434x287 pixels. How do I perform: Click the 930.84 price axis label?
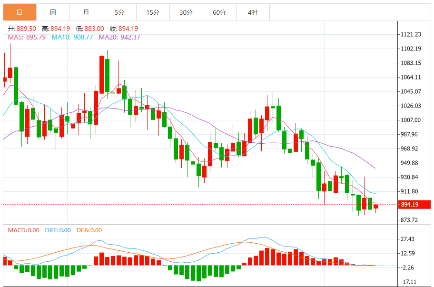coord(409,177)
